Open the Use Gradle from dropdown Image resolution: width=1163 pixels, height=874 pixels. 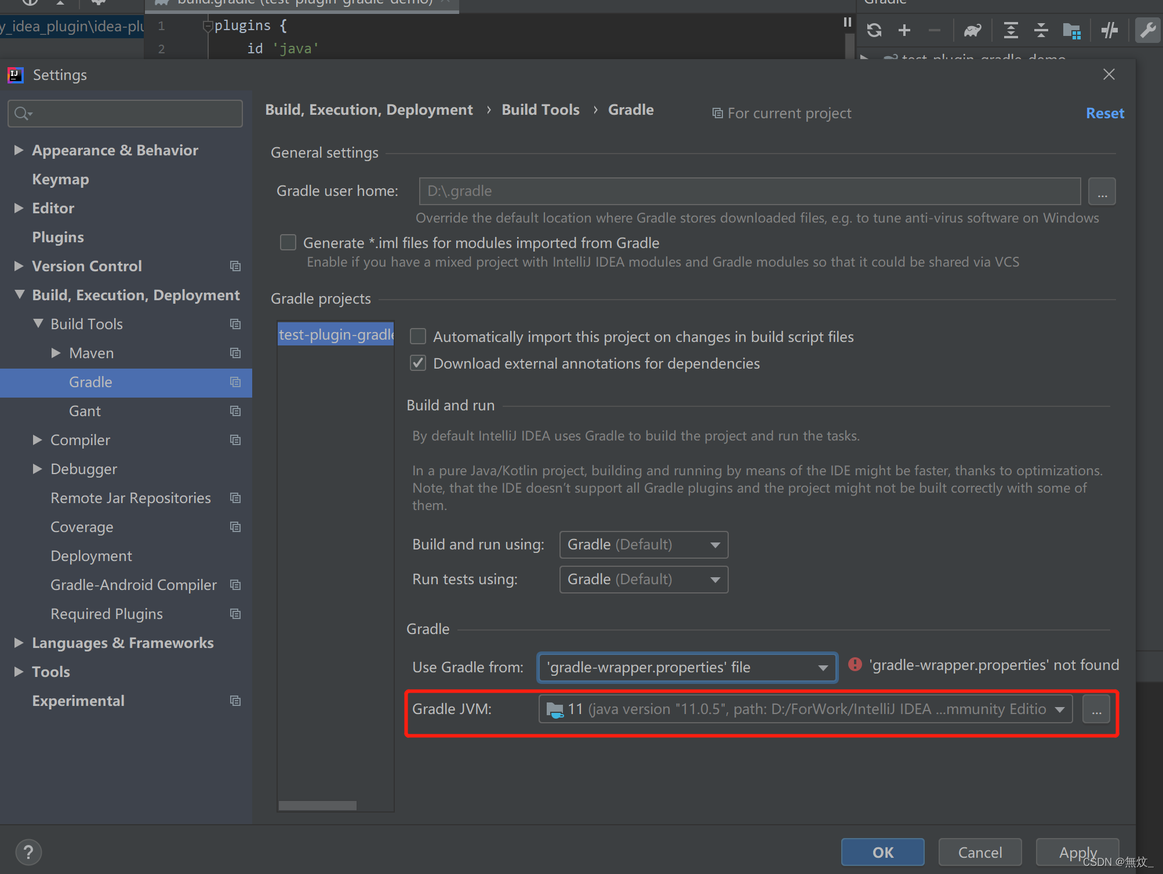[687, 667]
